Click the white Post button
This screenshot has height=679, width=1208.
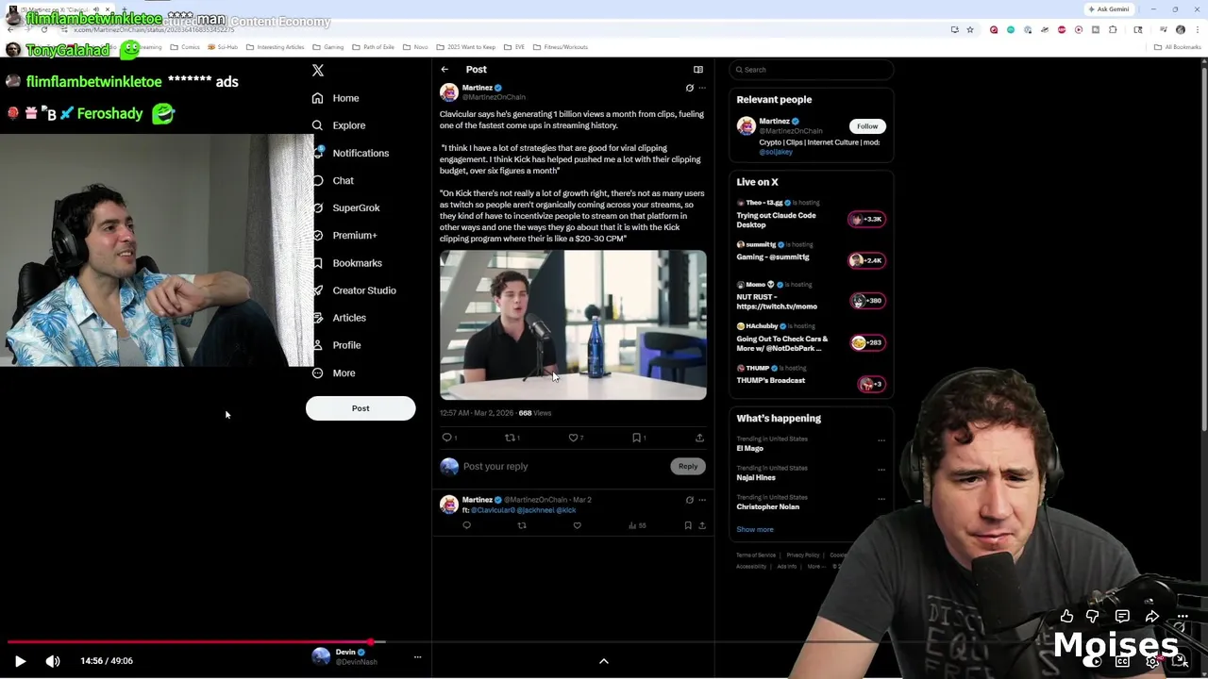coord(361,408)
